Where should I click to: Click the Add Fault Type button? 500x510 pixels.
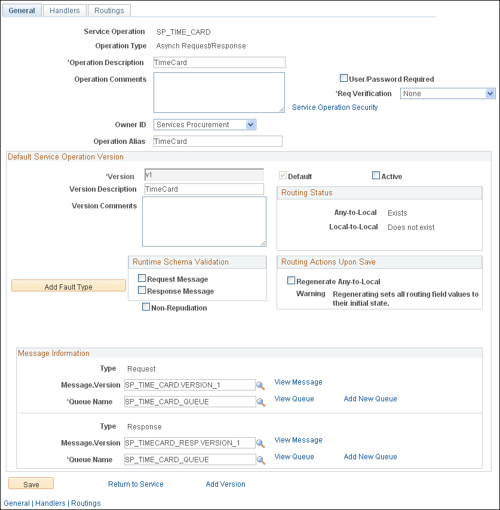coord(68,286)
